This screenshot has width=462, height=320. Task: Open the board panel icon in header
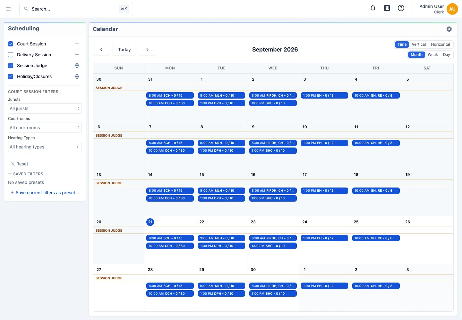coord(387,8)
